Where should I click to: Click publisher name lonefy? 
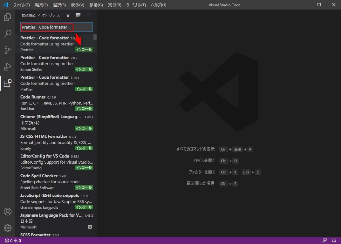coord(26,148)
